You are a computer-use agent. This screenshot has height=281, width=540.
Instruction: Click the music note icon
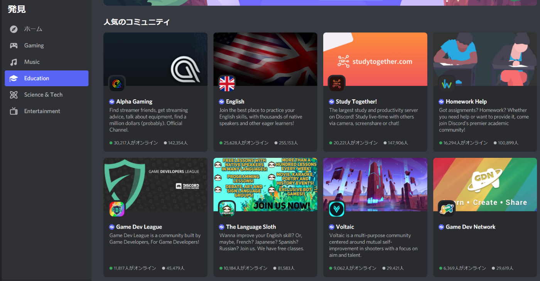(x=14, y=62)
